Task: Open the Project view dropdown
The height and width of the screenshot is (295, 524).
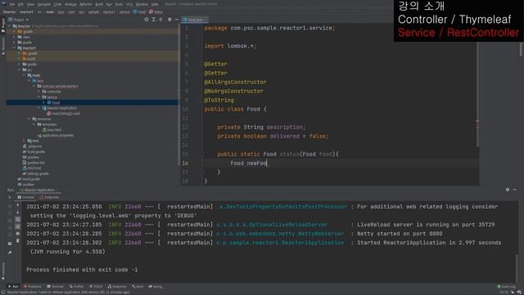Action: click(19, 20)
